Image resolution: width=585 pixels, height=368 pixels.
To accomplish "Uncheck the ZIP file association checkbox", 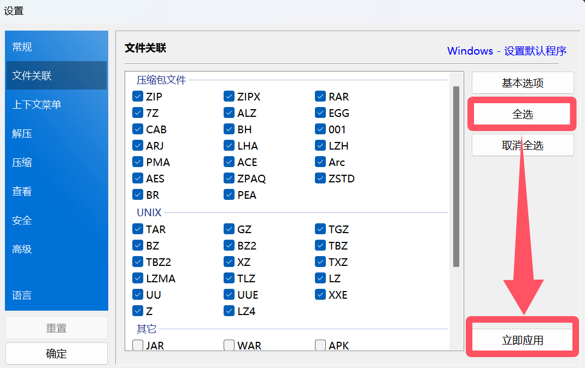I will point(138,97).
